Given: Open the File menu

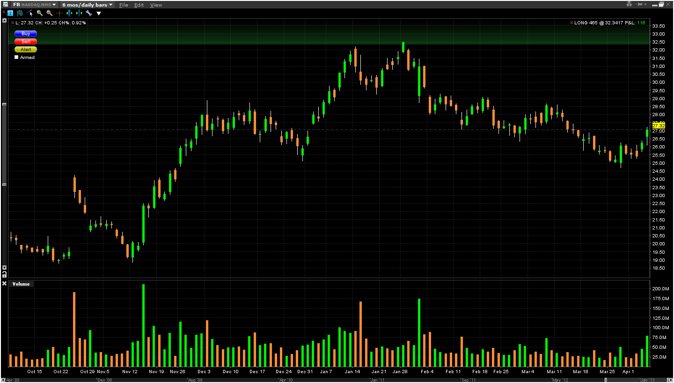Looking at the screenshot, I should pyautogui.click(x=124, y=5).
